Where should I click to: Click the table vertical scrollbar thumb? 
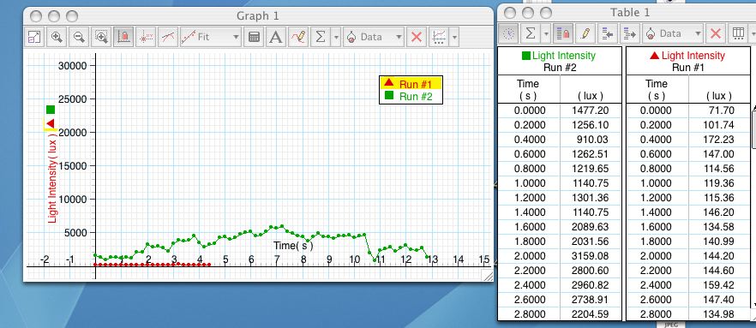[753, 129]
